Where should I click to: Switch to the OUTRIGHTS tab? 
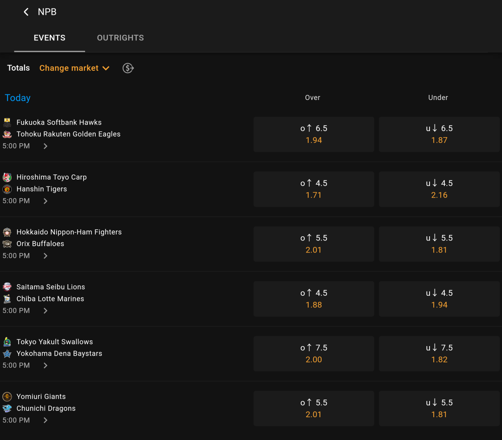[120, 38]
